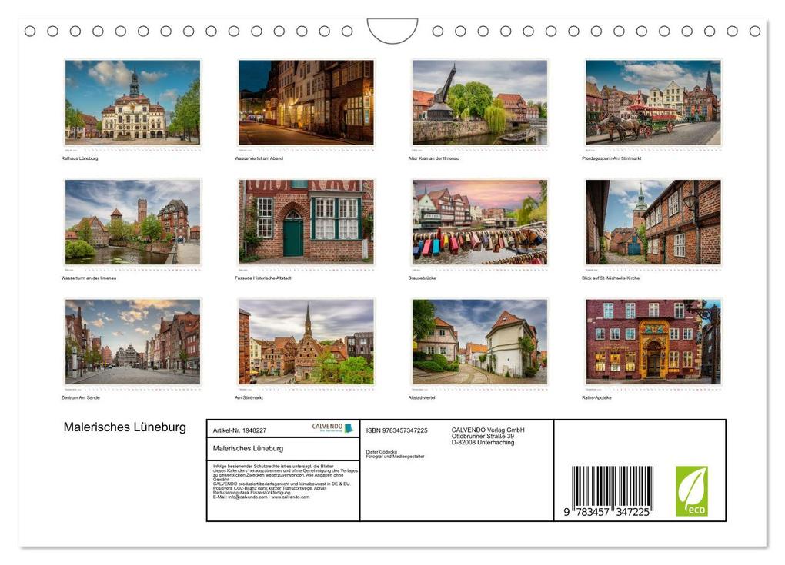
Task: Click the 'Wasserturm an der Ilmenau' caption
Action: point(89,278)
